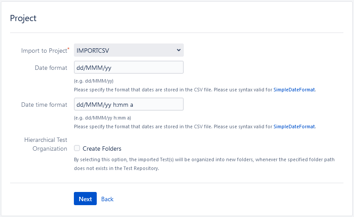The image size is (354, 217).
Task: Open the Import to Project dropdown
Action: (x=129, y=50)
